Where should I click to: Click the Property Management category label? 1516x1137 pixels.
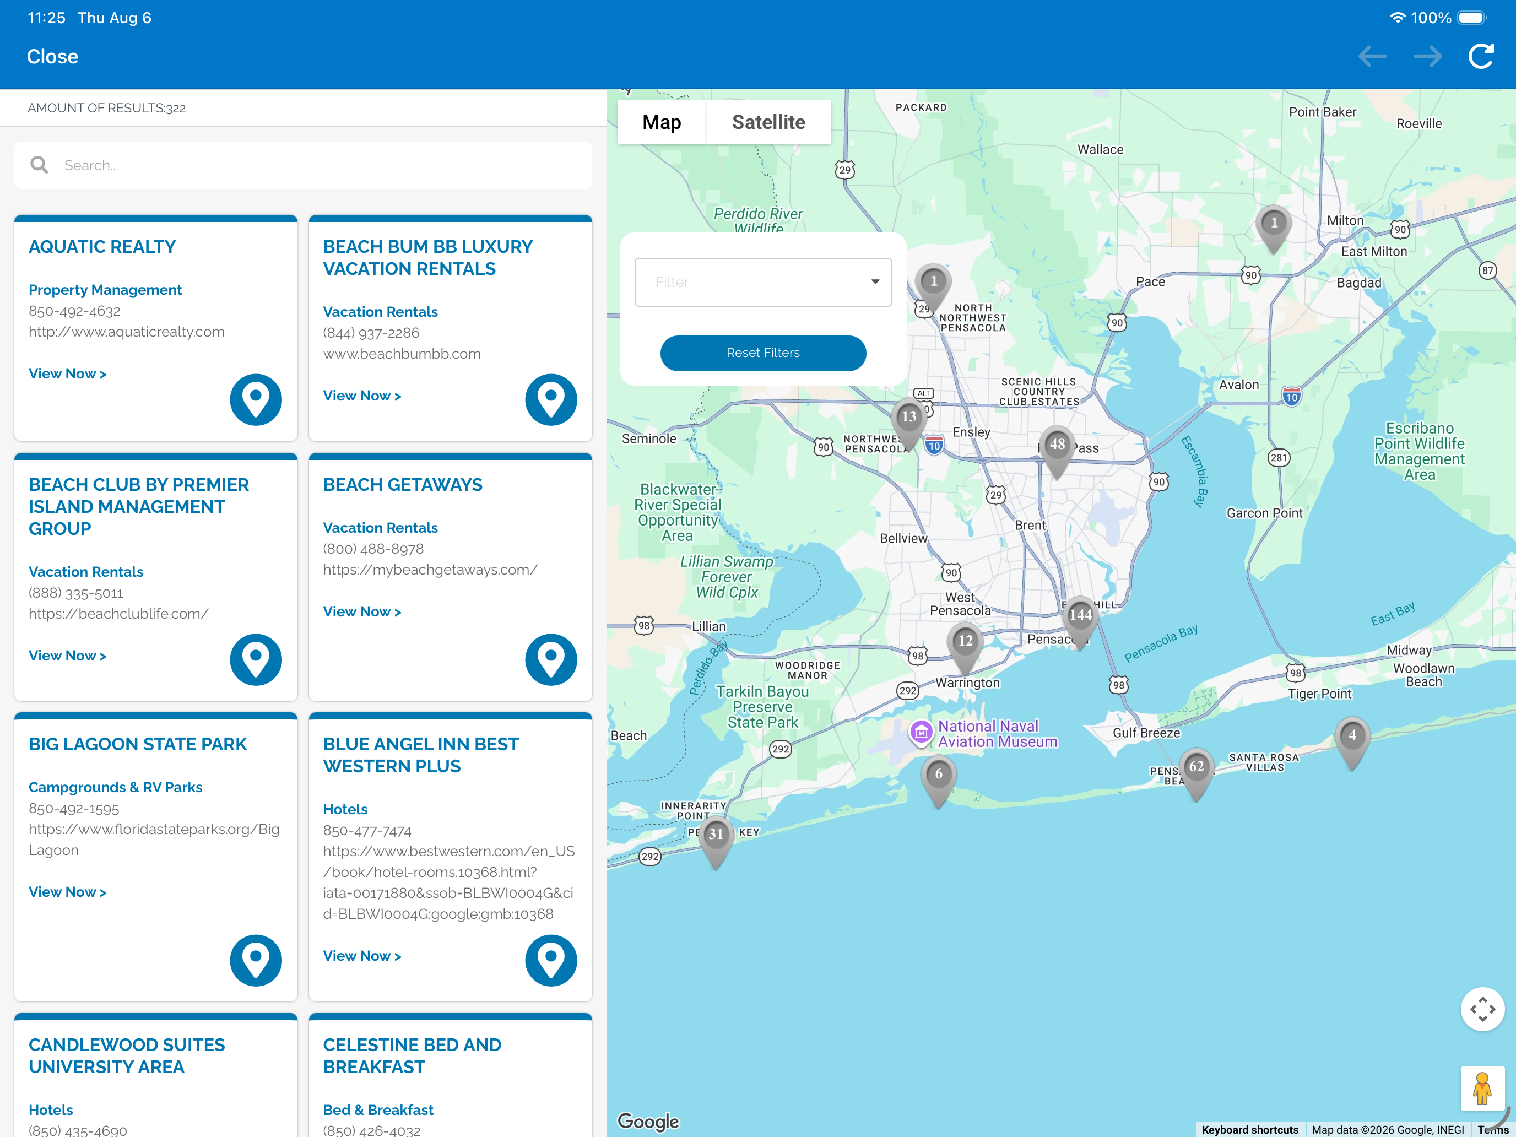105,290
